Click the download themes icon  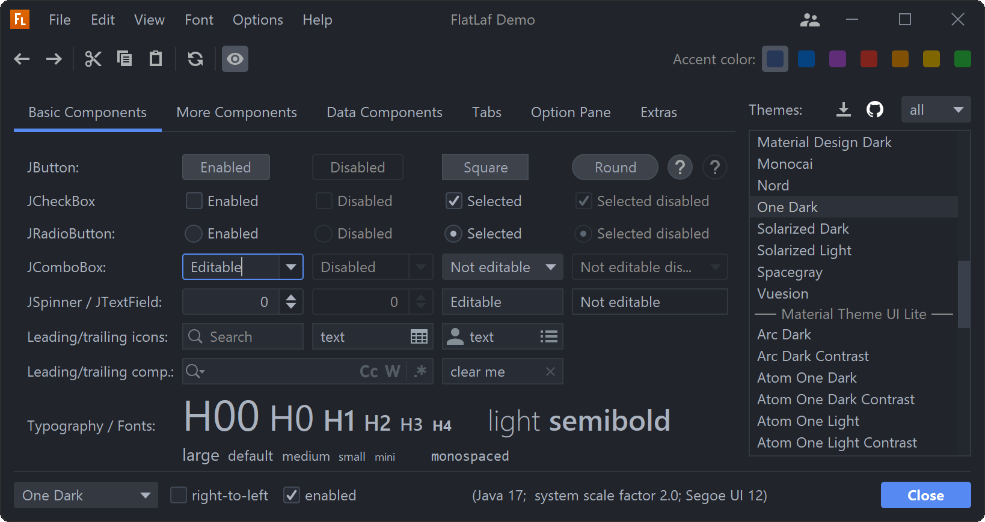[844, 109]
